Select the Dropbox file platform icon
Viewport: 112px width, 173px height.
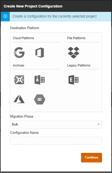point(74,53)
